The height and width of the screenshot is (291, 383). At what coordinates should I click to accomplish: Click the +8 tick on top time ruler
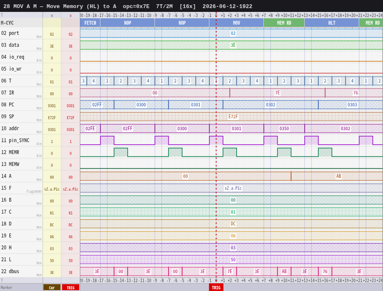click(x=270, y=15)
